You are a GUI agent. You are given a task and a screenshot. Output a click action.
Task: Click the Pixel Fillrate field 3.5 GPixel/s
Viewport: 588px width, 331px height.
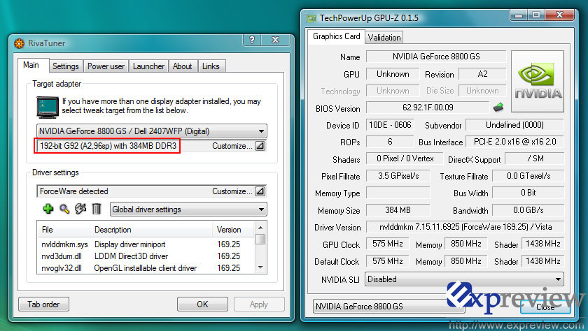[x=398, y=176]
